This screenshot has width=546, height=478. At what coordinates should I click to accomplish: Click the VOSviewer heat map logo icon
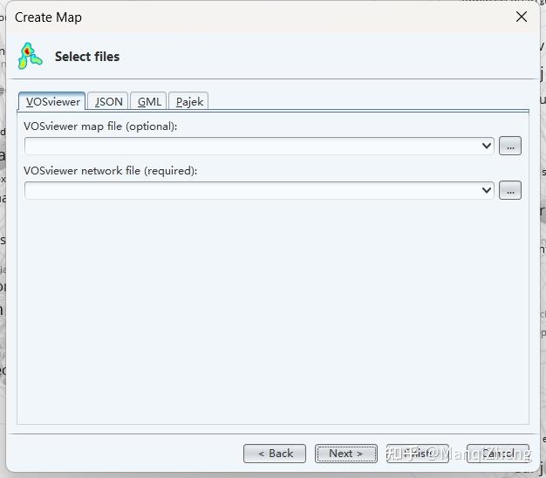pyautogui.click(x=31, y=56)
